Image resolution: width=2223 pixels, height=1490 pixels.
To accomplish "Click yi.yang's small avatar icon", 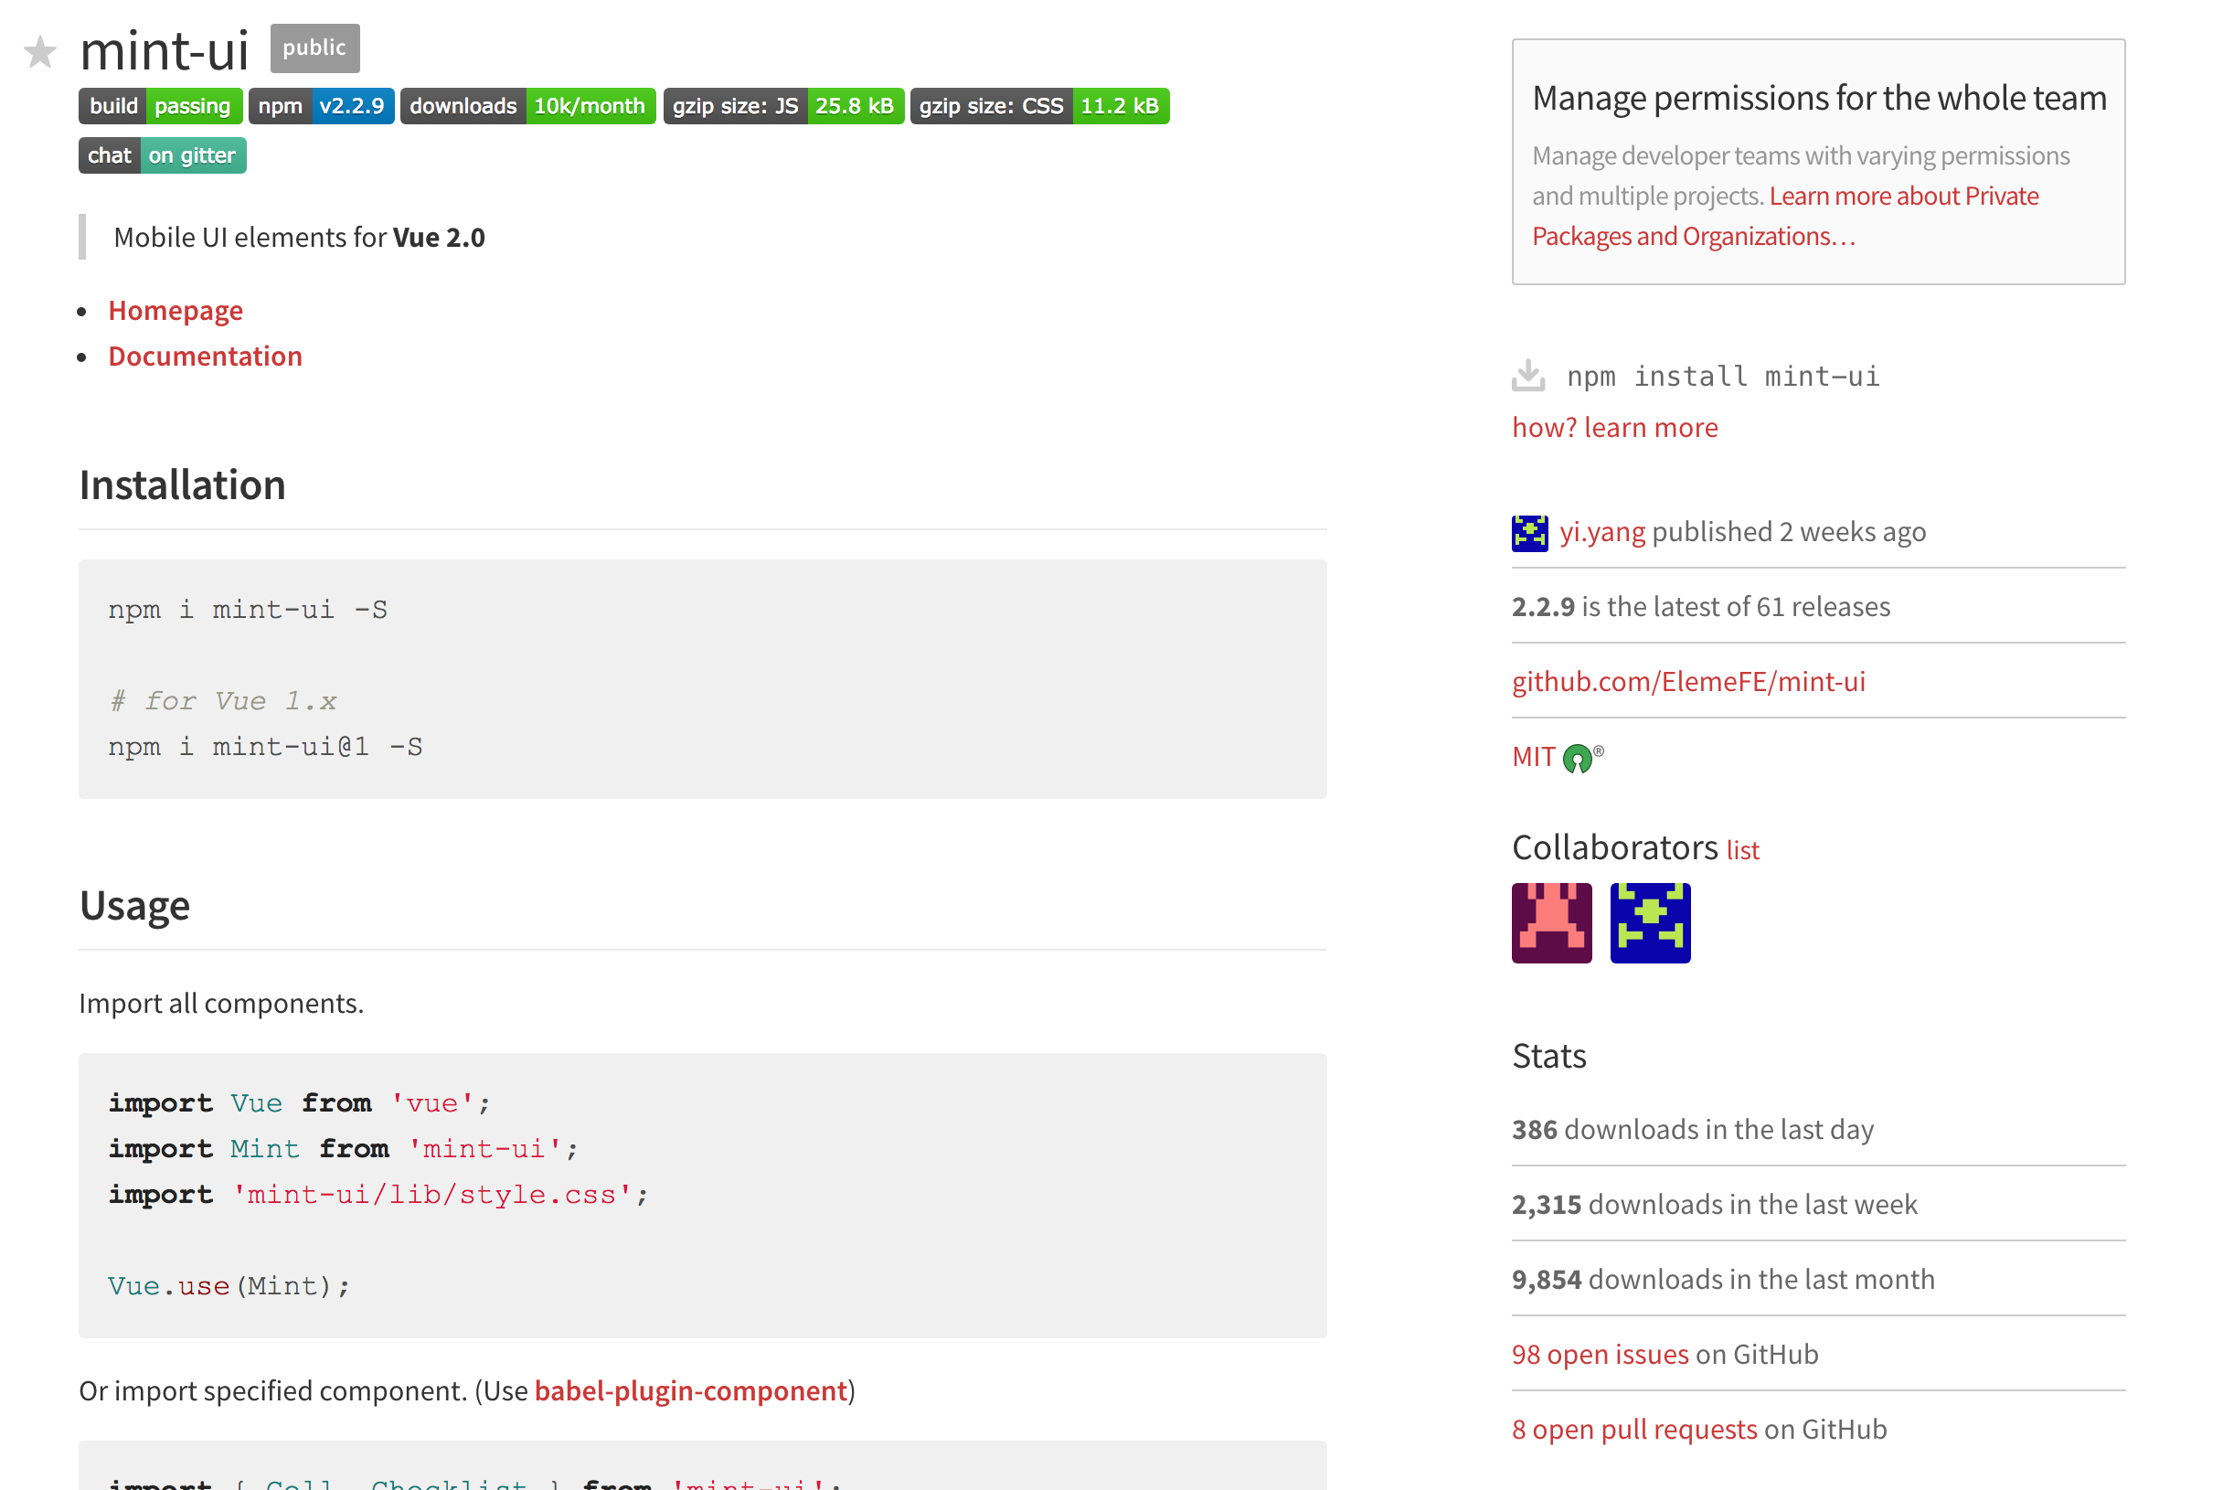I will (1529, 533).
